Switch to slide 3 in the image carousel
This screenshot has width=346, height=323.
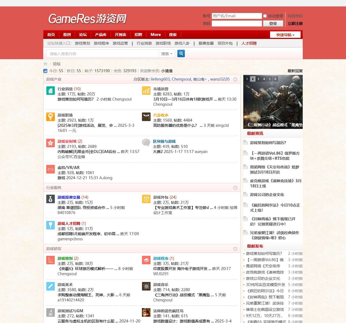[x=258, y=79]
